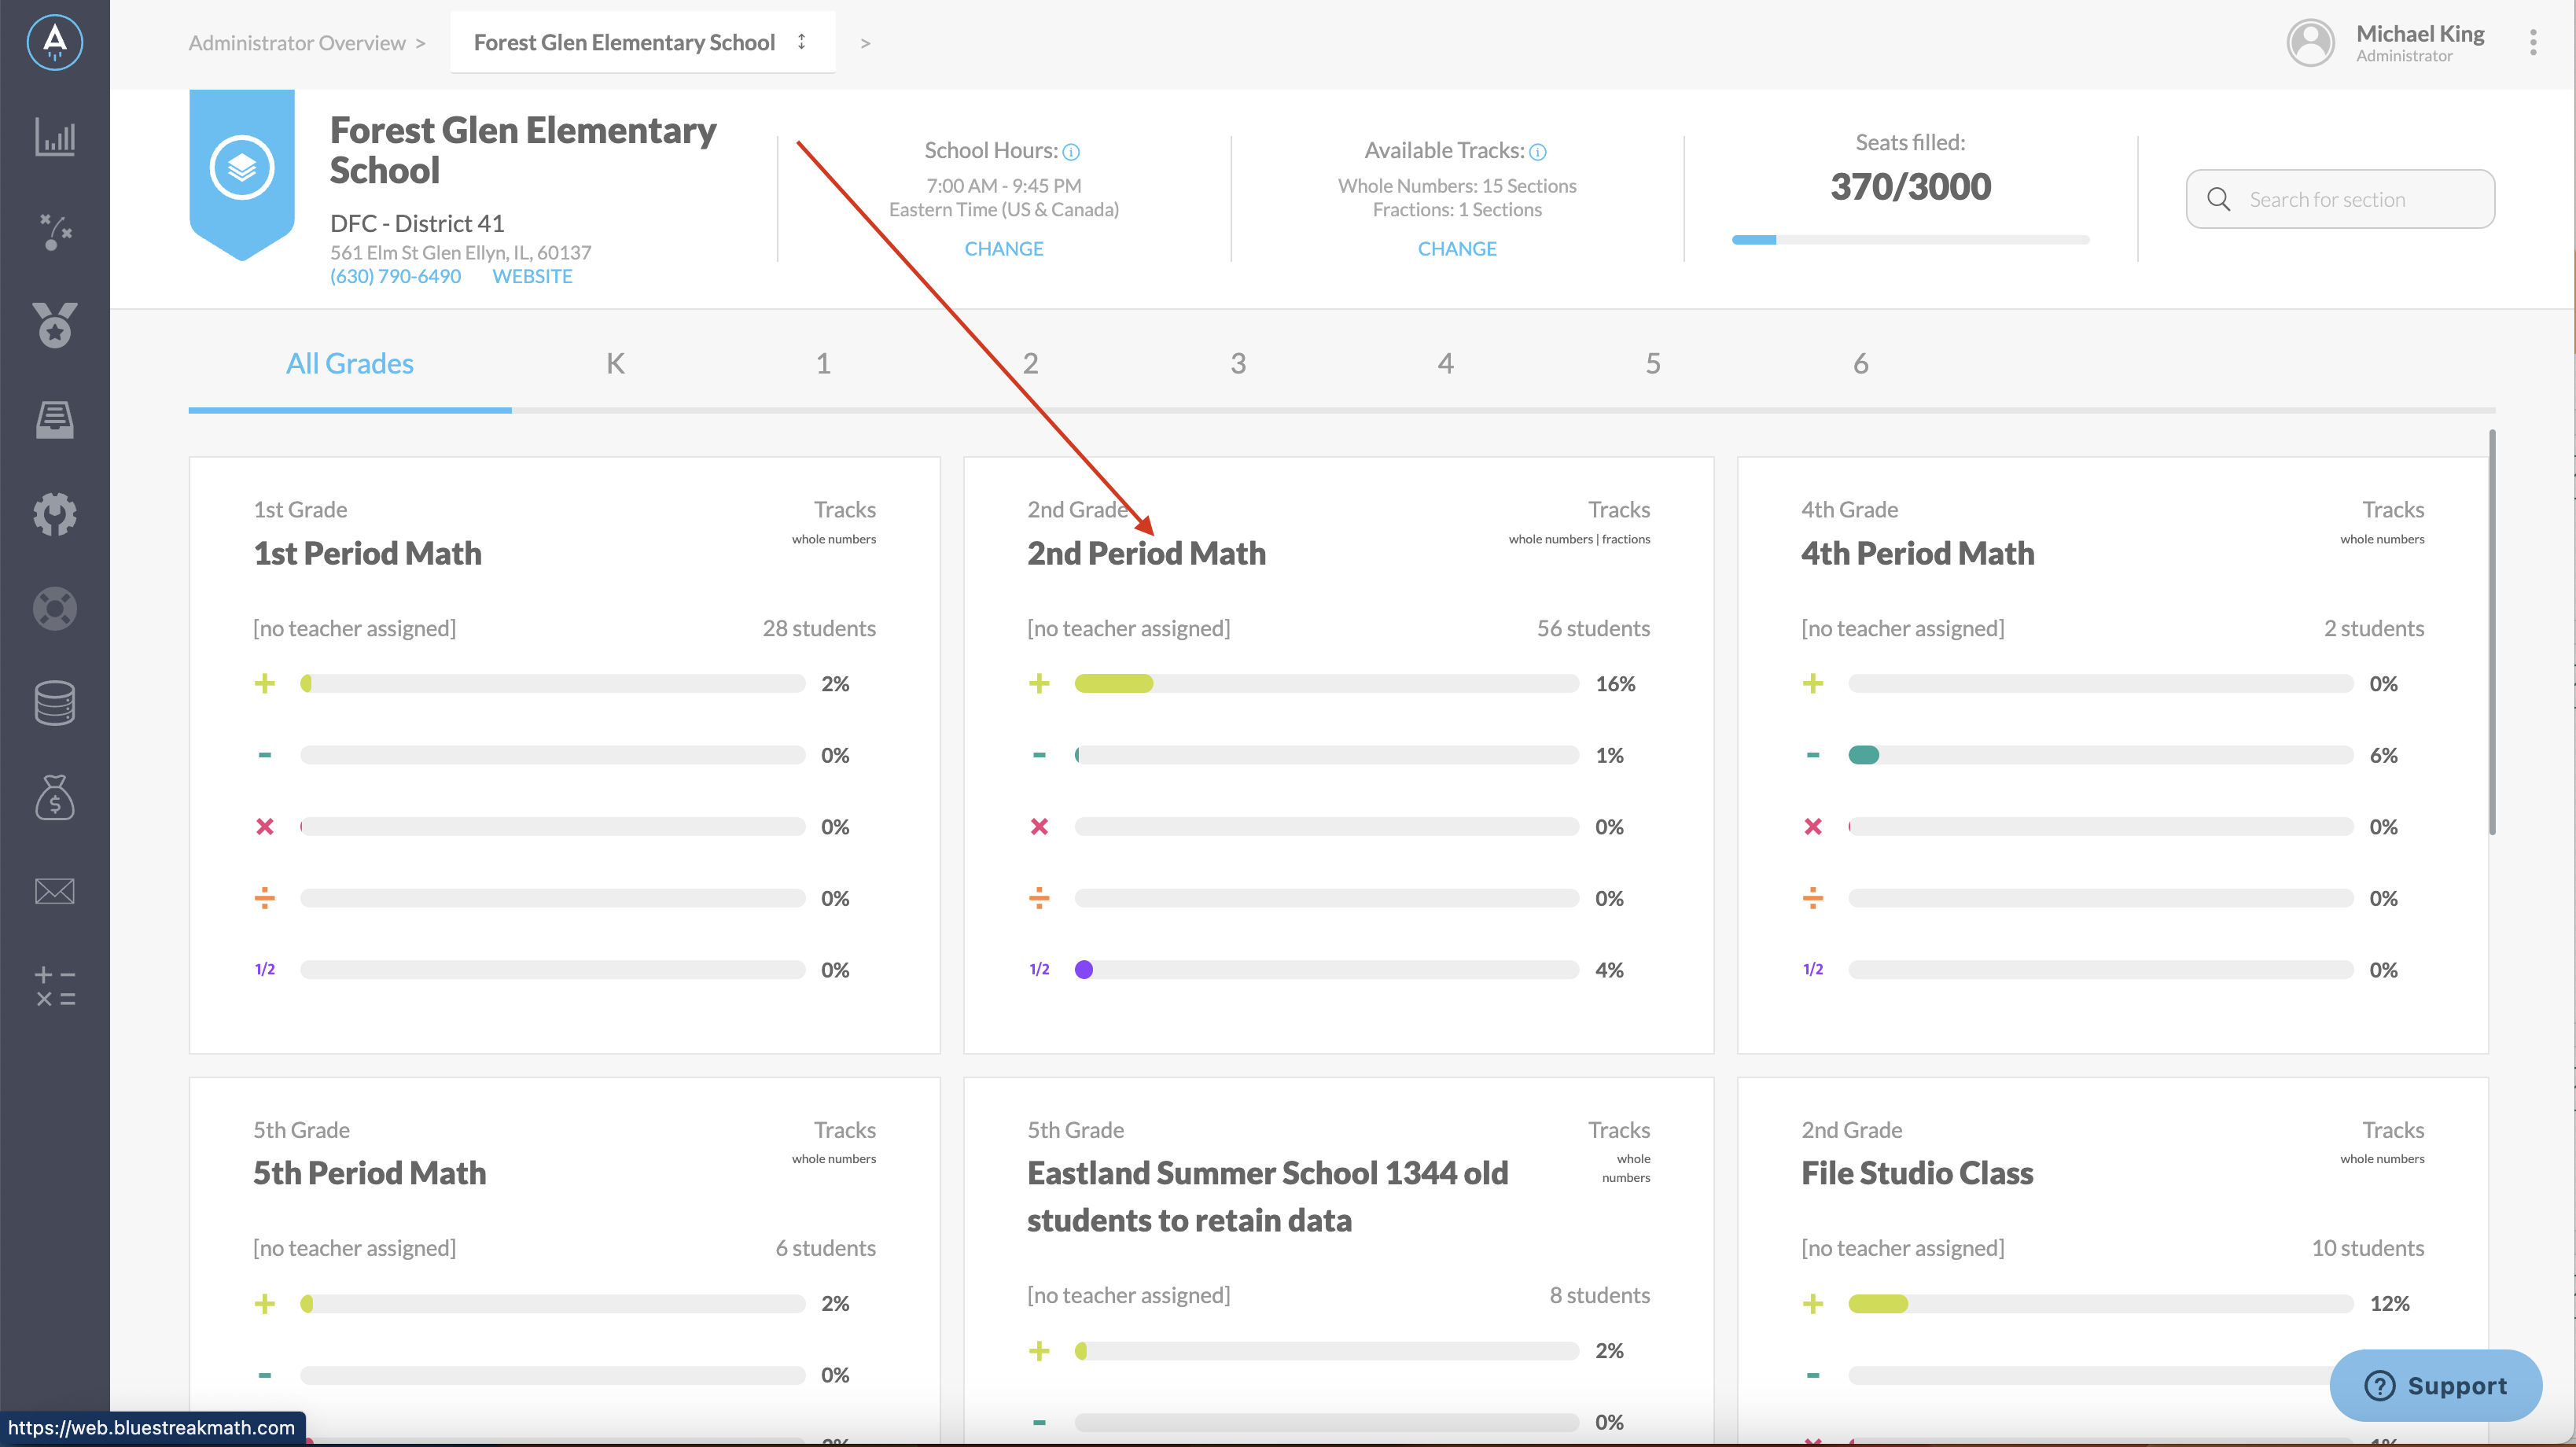2576x1447 pixels.
Task: Click CHANGE under School Hours
Action: coord(1003,248)
